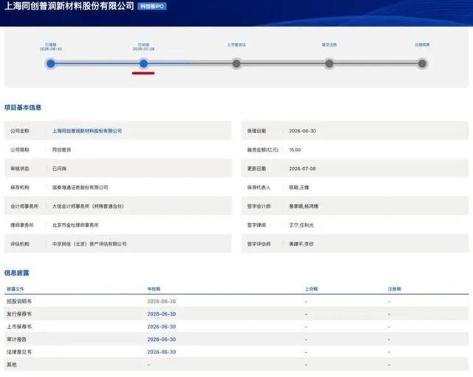Click the 会计师事务所 field label
This screenshot has width=473, height=377.
click(x=24, y=206)
